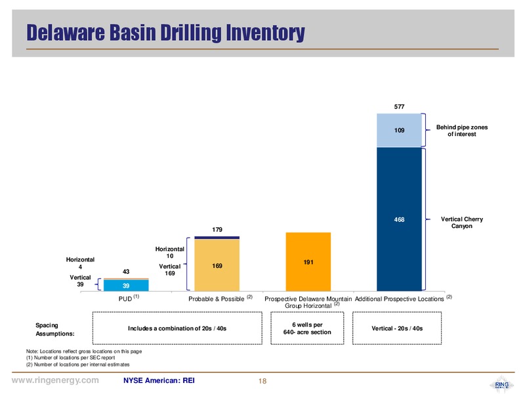Open the www.ringenergy.com link

[x=55, y=380]
